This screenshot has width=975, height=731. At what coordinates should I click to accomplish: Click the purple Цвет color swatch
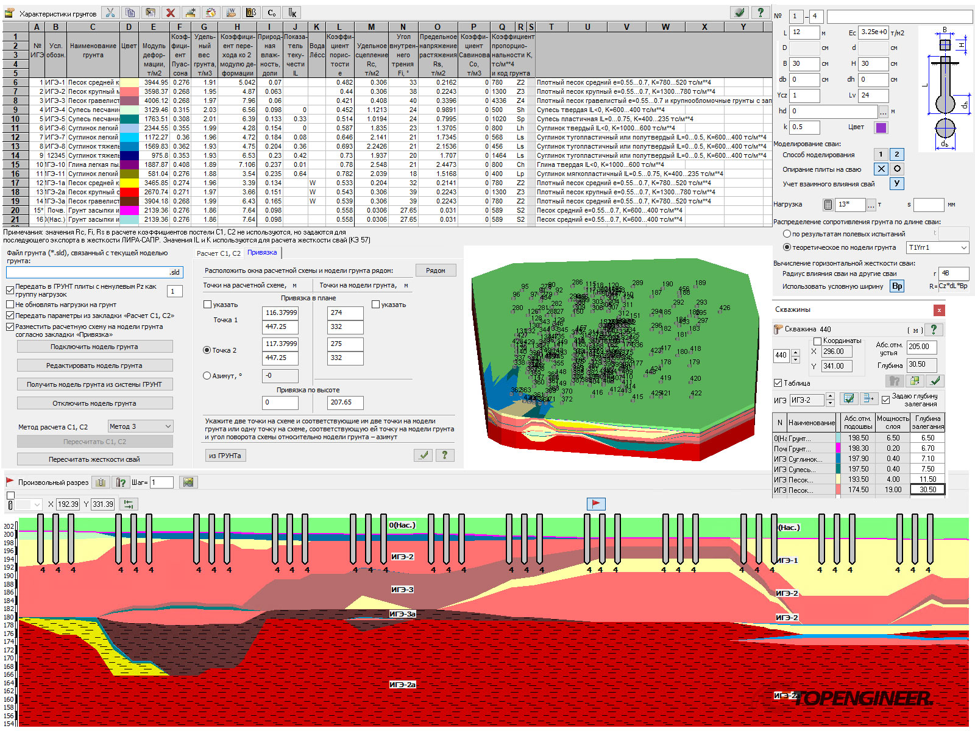point(881,127)
